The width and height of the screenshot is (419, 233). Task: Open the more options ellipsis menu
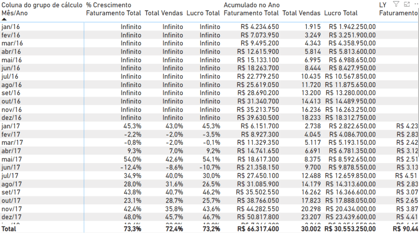416,4
